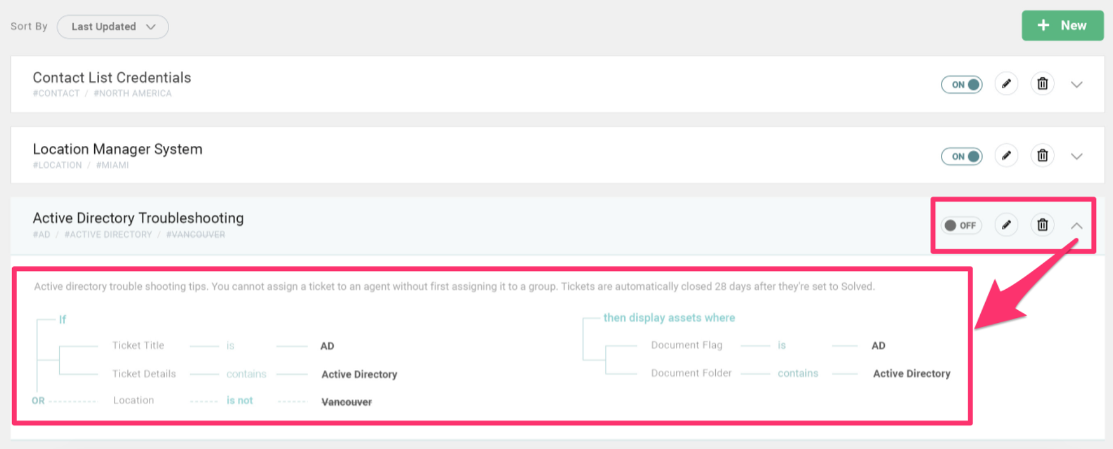Screen dimensions: 1113x449
Task: Click the 'is not' operator text
Action: tap(240, 400)
